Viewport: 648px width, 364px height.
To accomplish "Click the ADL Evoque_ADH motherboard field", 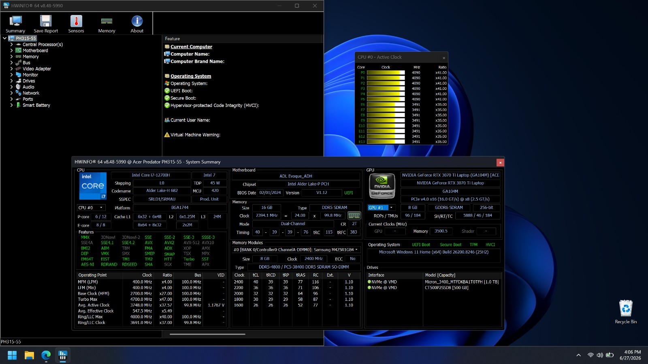I will (x=296, y=176).
